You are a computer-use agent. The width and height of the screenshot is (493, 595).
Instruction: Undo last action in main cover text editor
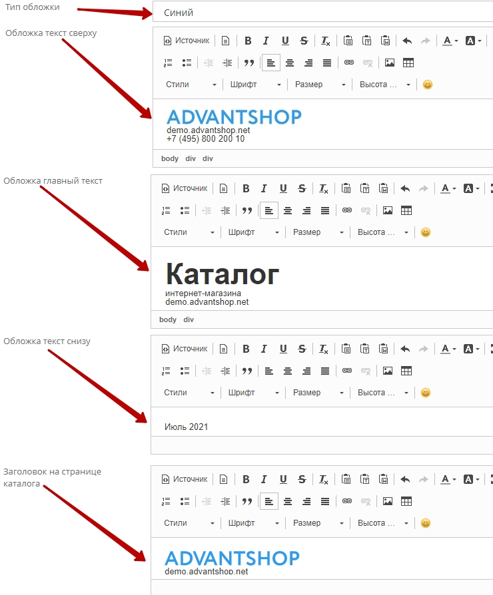coord(404,188)
